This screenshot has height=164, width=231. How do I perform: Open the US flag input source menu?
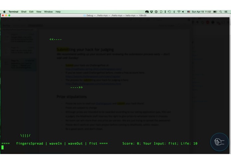coord(188,12)
